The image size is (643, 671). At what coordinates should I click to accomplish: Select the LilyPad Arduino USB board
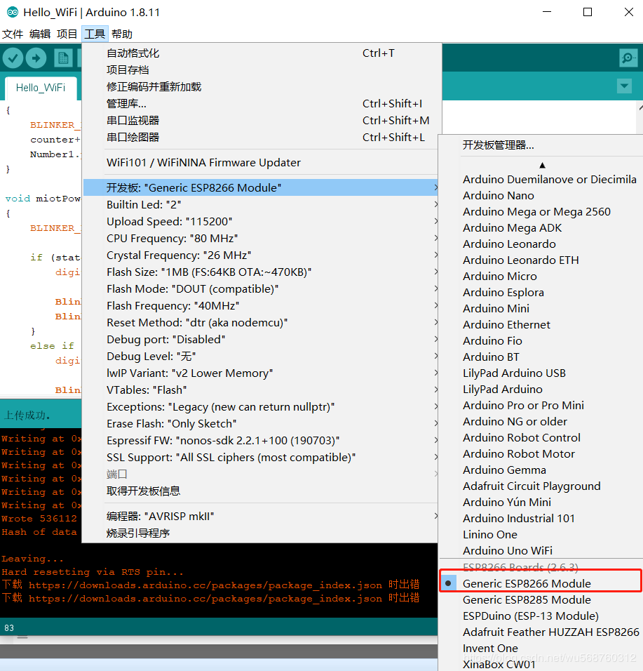541,373
